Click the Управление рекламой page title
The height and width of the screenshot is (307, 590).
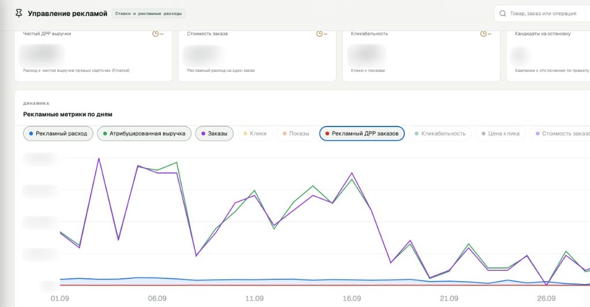(67, 14)
